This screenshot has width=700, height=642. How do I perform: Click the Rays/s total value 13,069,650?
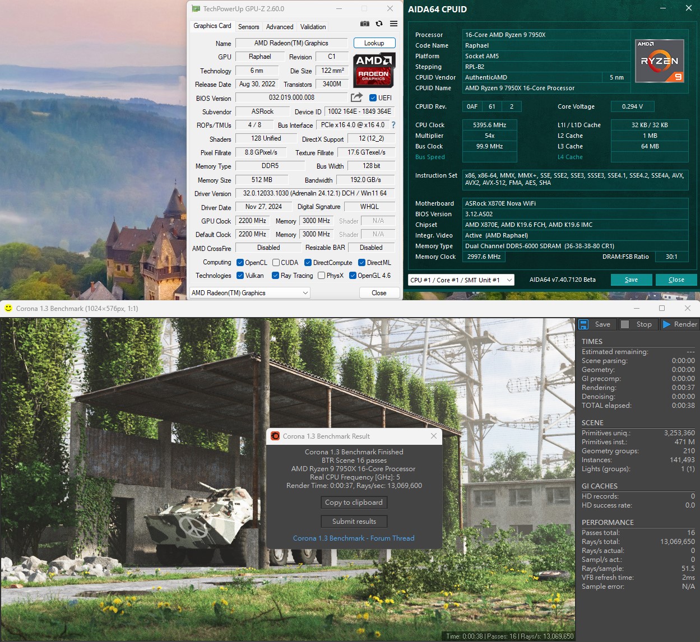coord(678,542)
